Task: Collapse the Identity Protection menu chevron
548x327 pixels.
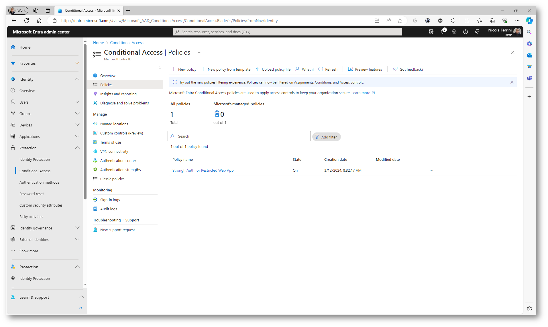Action: (77, 148)
